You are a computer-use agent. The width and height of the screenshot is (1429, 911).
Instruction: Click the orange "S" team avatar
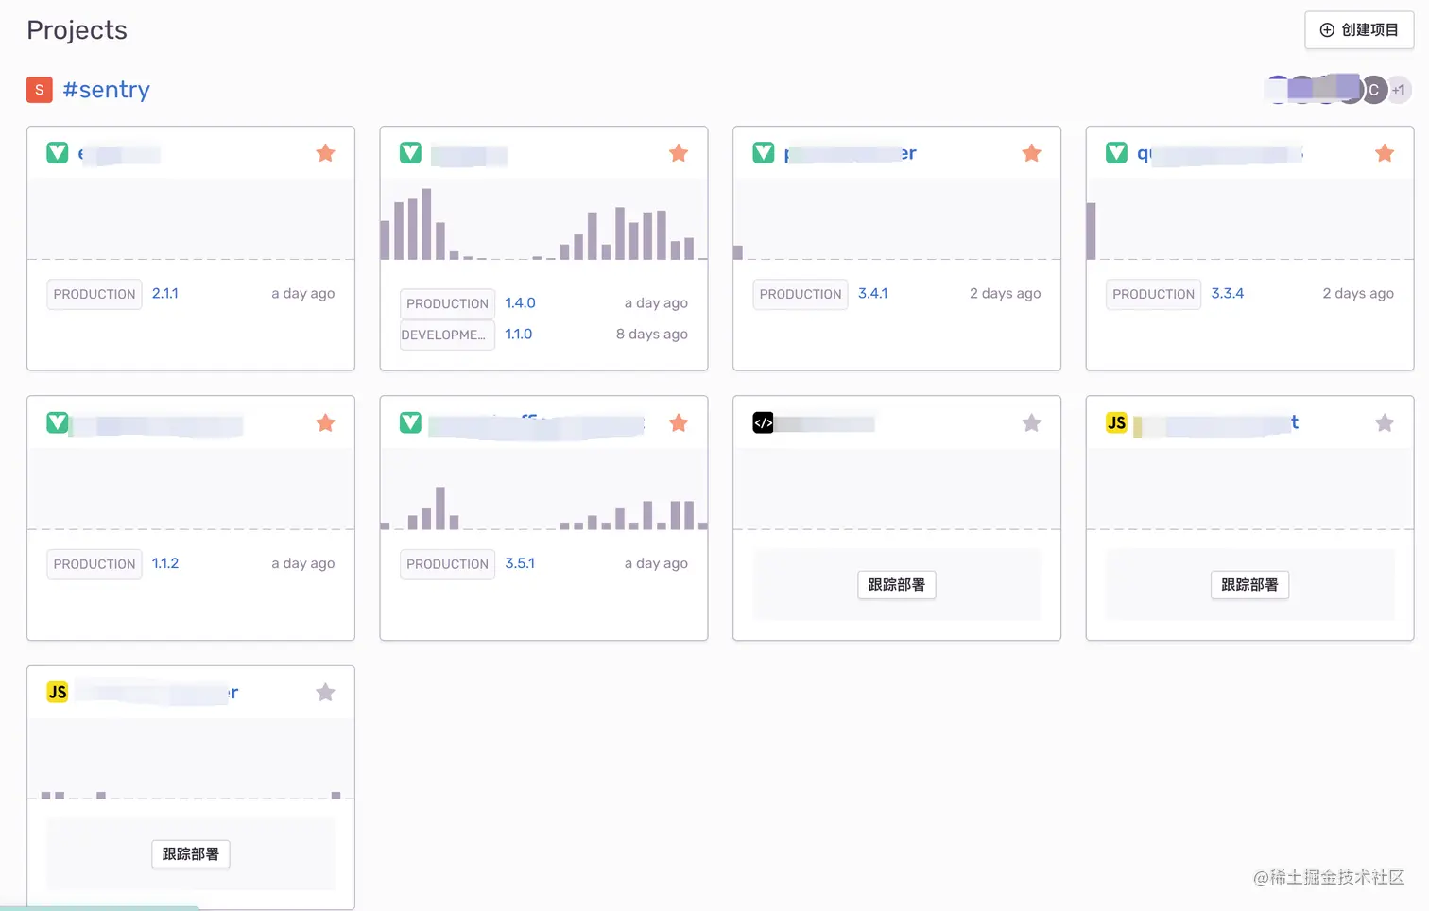point(39,90)
